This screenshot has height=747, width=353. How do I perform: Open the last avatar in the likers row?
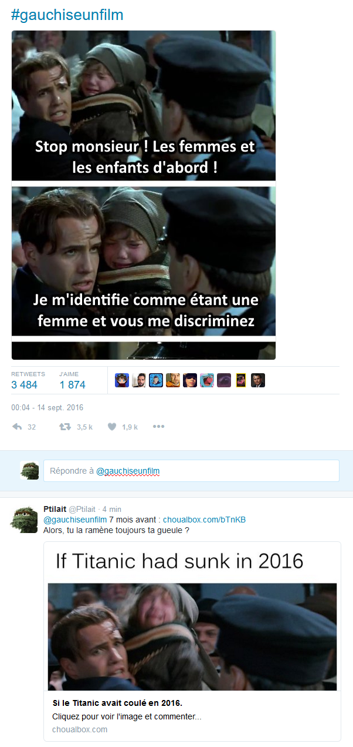coord(258,380)
